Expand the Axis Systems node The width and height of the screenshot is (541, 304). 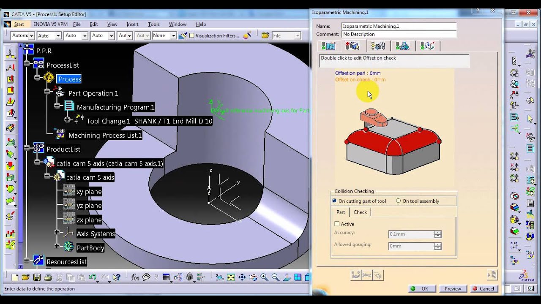click(57, 232)
